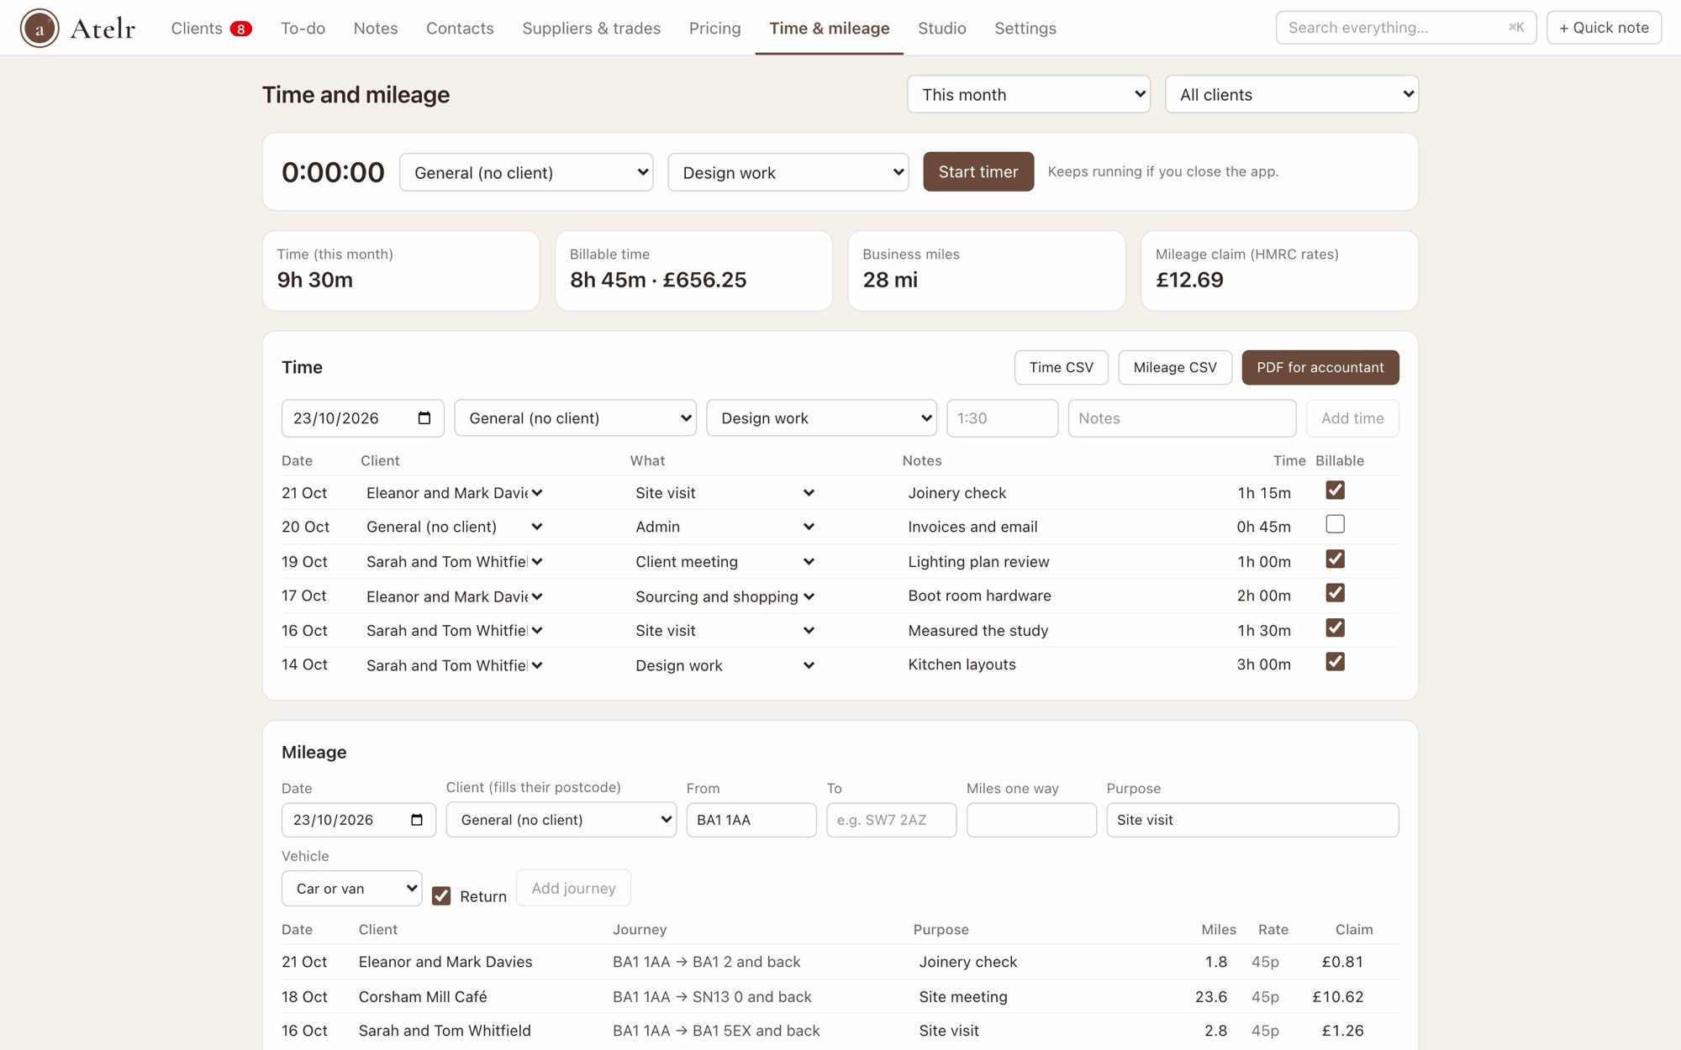1681x1050 pixels.
Task: Open calendar picker in Mileage date field
Action: [417, 820]
